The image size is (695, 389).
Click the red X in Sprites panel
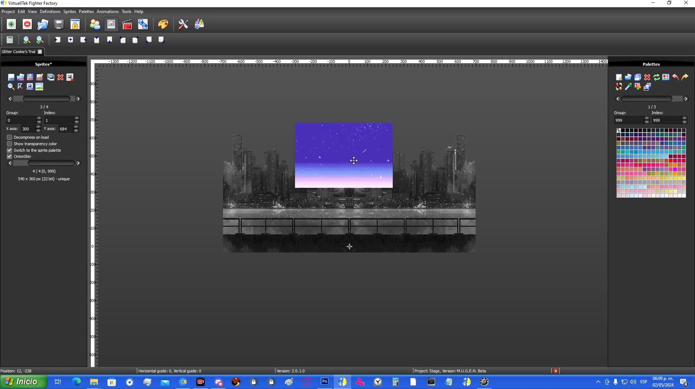click(x=60, y=77)
